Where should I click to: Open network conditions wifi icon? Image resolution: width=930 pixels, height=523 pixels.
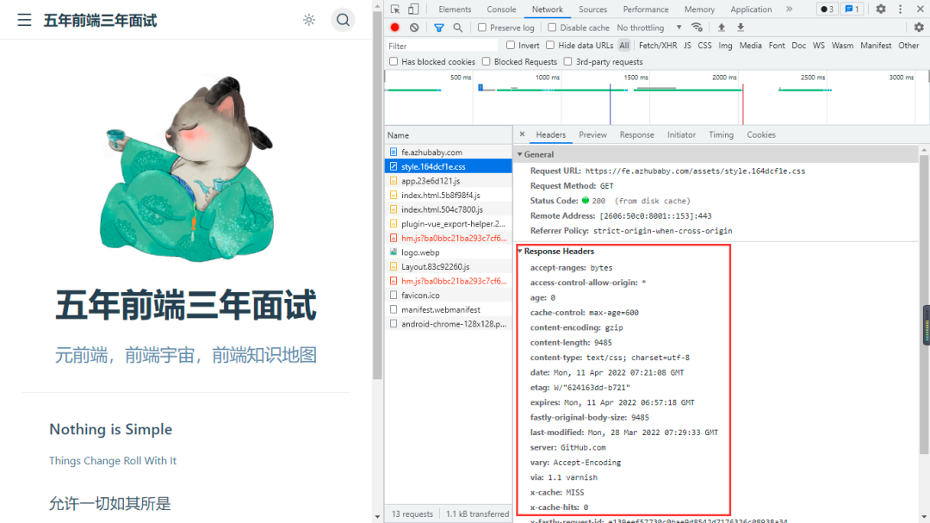(x=697, y=28)
